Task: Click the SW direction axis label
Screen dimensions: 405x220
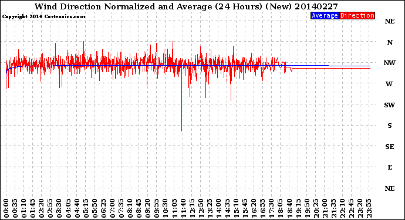Action: click(x=390, y=105)
